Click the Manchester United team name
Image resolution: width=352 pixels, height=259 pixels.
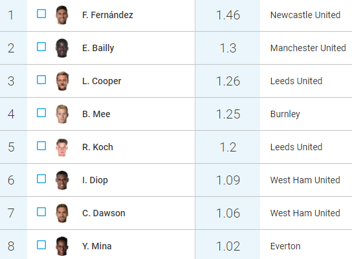(x=308, y=48)
